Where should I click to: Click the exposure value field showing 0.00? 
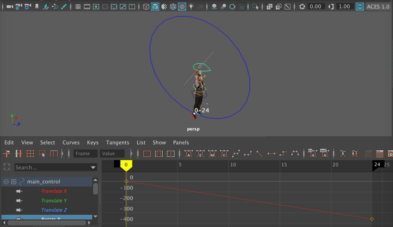click(x=315, y=7)
